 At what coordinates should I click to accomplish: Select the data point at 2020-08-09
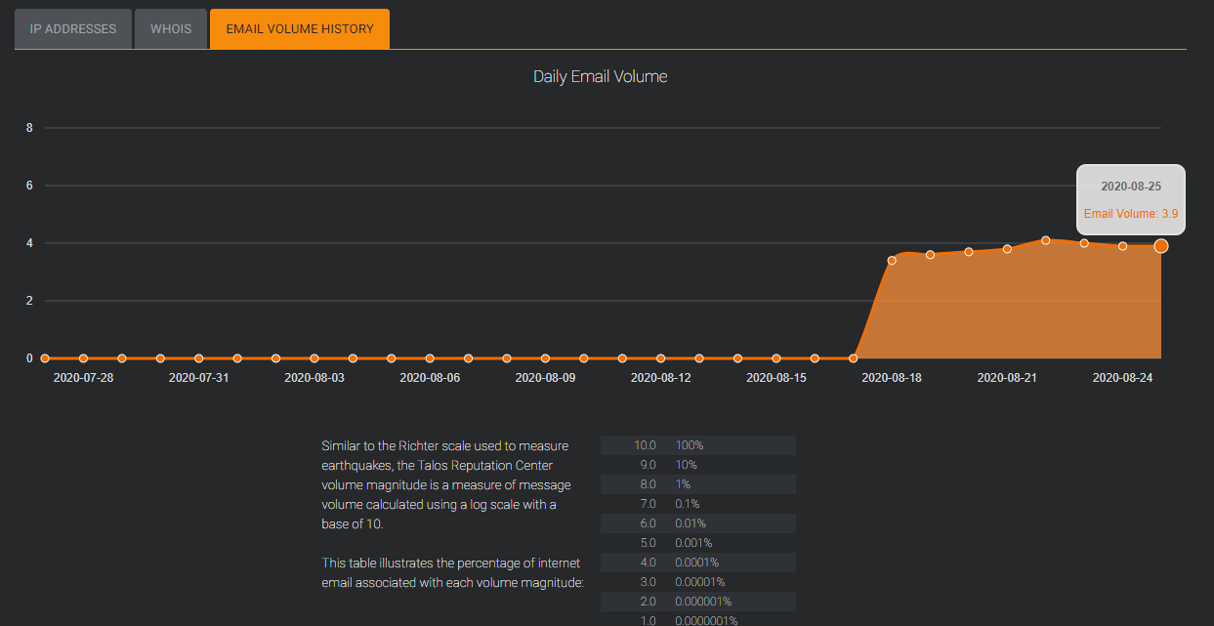click(545, 358)
